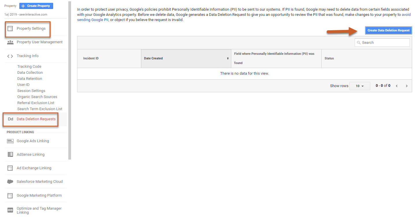Follow the 'avoid sending Google PII' link
The image size is (415, 218).
click(406, 15)
